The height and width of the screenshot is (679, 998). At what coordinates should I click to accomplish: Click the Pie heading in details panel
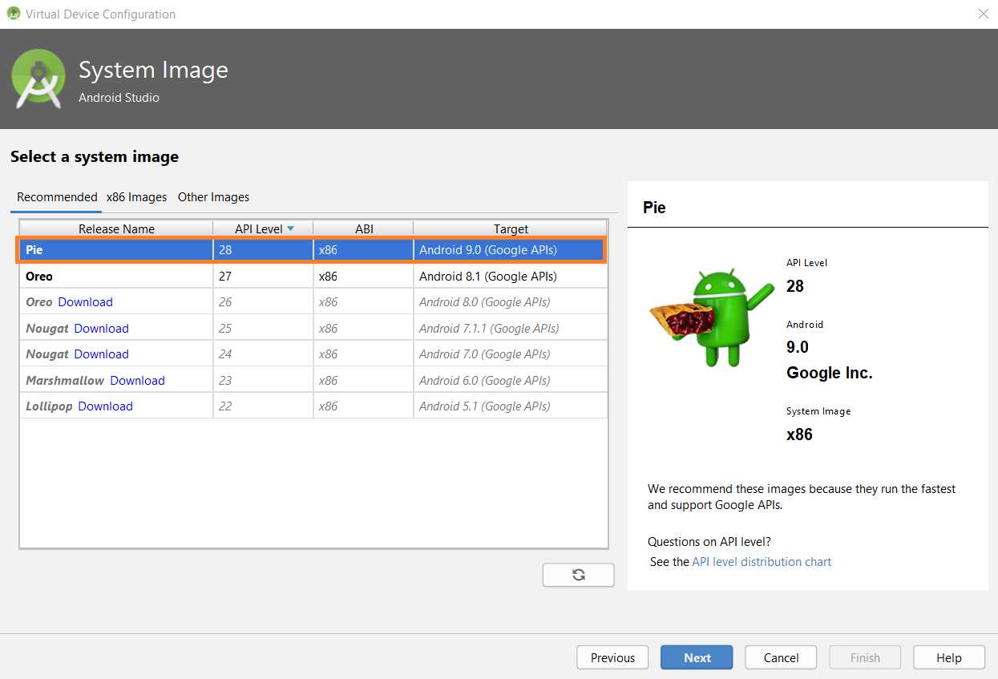(654, 208)
